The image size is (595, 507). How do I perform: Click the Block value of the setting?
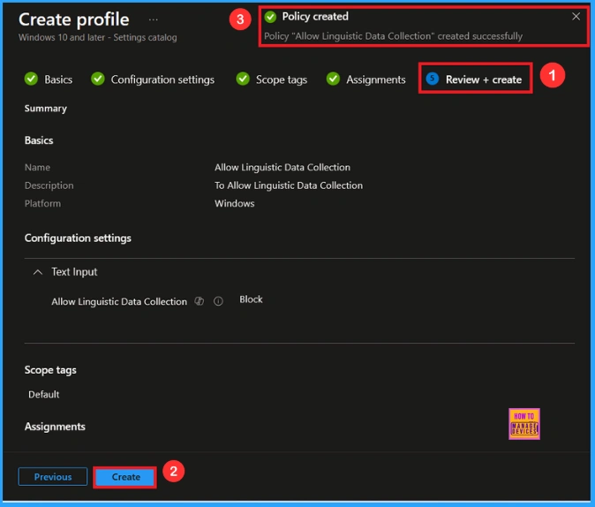(x=251, y=299)
